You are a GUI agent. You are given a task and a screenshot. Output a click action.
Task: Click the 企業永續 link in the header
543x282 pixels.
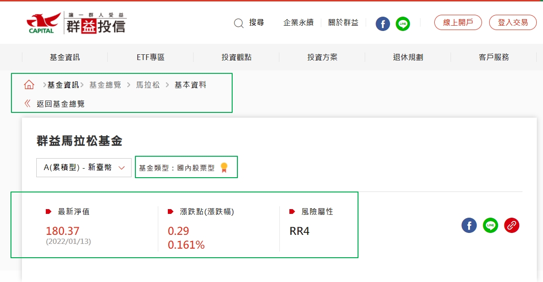298,22
